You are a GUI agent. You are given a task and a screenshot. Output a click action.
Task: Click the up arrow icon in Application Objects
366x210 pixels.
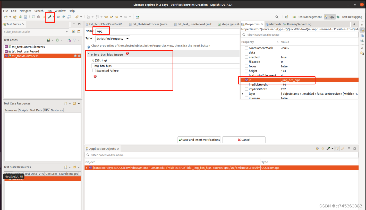tap(322, 149)
